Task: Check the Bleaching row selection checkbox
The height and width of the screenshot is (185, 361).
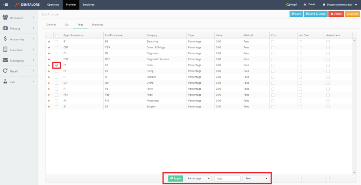Action: click(x=56, y=42)
